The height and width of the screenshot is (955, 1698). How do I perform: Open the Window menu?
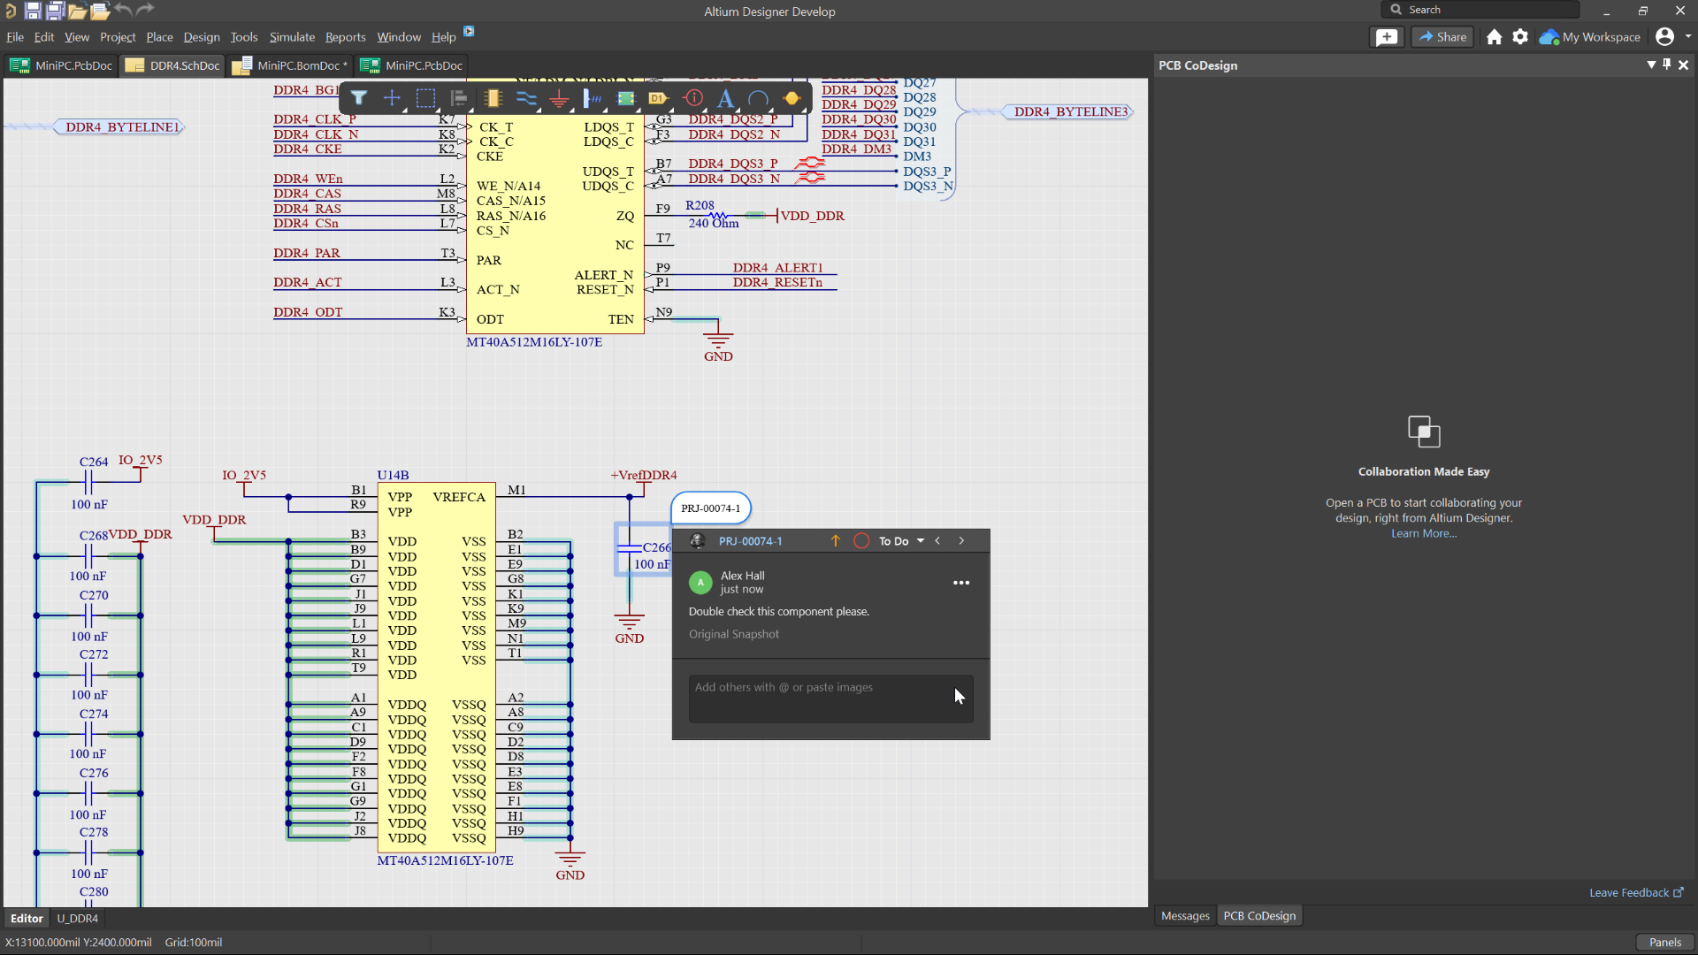pyautogui.click(x=399, y=37)
